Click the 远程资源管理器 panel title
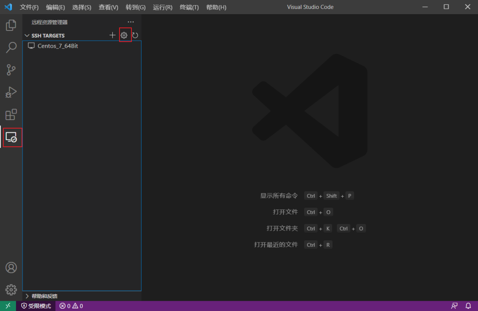This screenshot has width=478, height=311. pos(50,22)
